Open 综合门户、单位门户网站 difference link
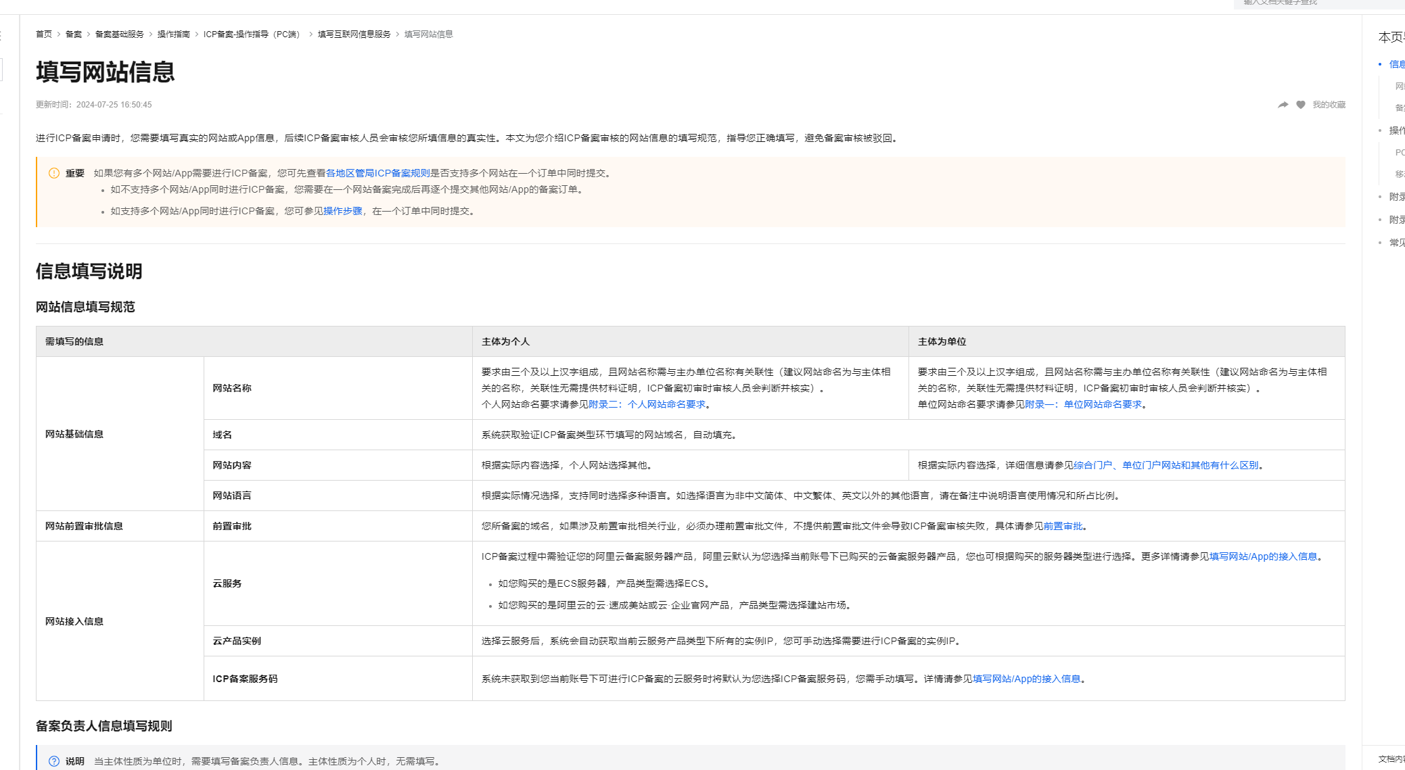1405x770 pixels. (x=1166, y=465)
